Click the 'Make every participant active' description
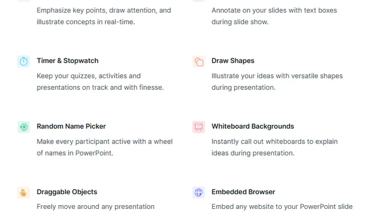Image resolution: width=370 pixels, height=211 pixels. tap(104, 147)
